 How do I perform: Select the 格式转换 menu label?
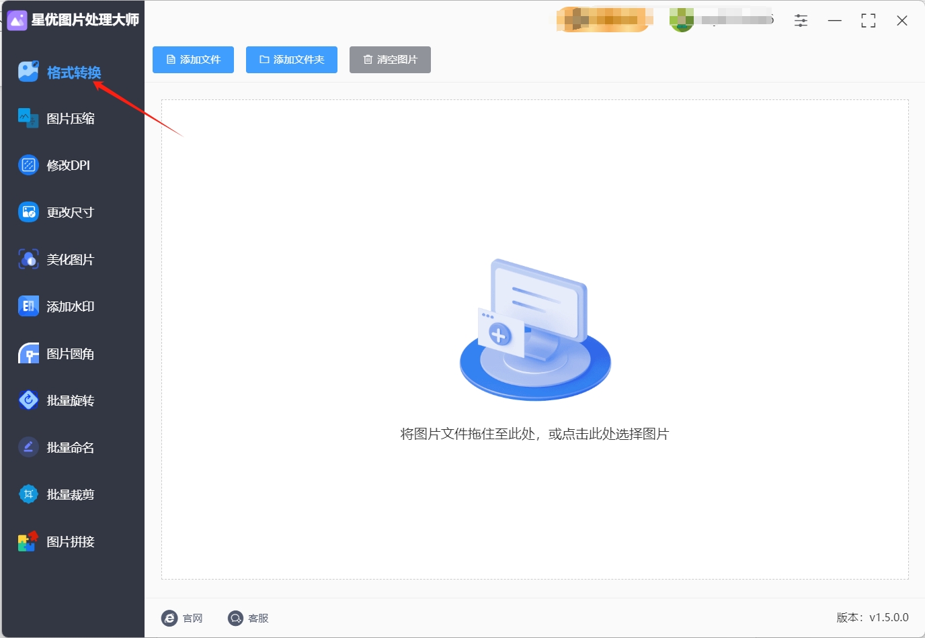74,73
